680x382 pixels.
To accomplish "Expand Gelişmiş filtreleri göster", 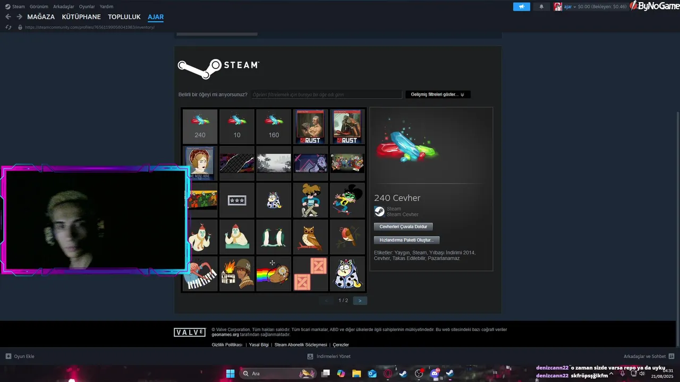I will pos(438,94).
